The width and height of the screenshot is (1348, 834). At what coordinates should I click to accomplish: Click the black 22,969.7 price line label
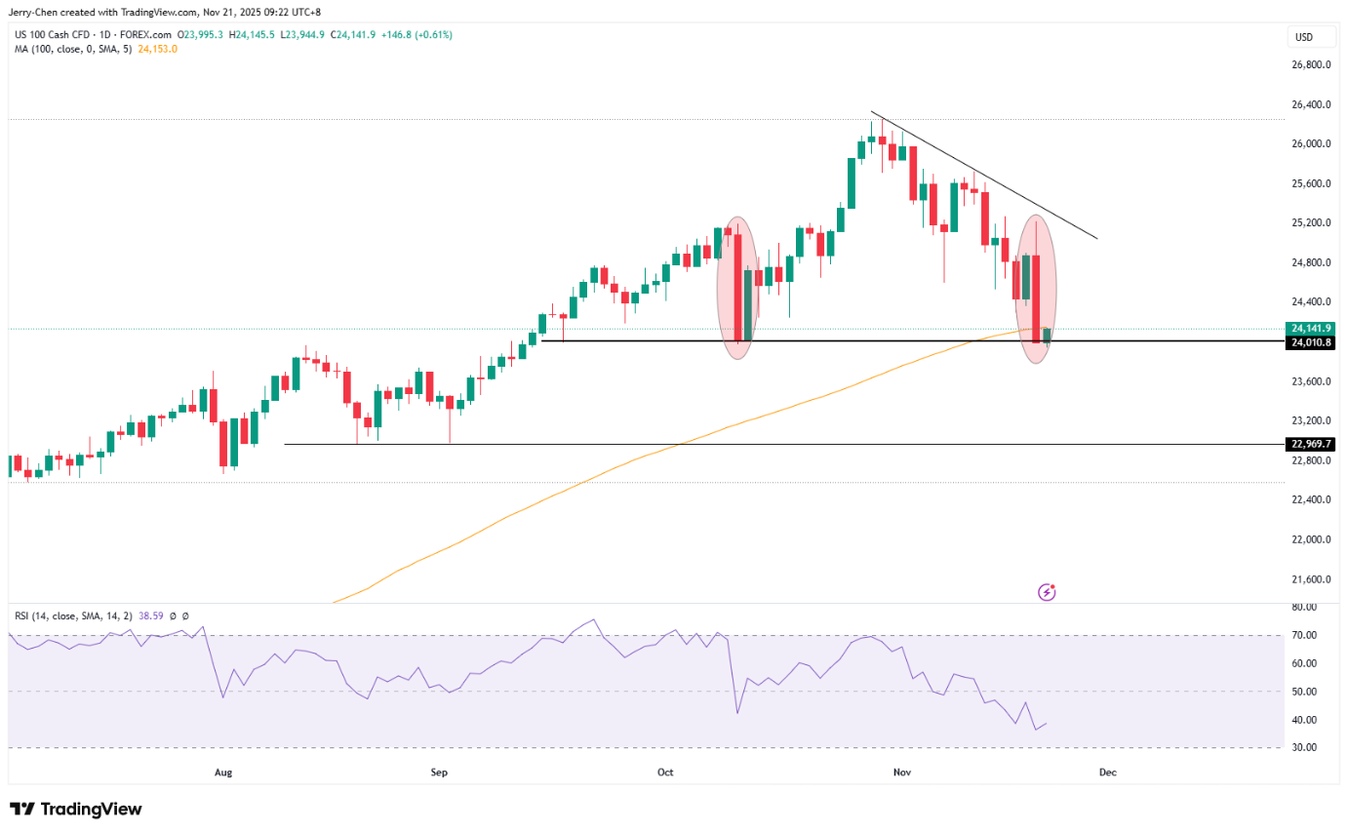click(1308, 444)
